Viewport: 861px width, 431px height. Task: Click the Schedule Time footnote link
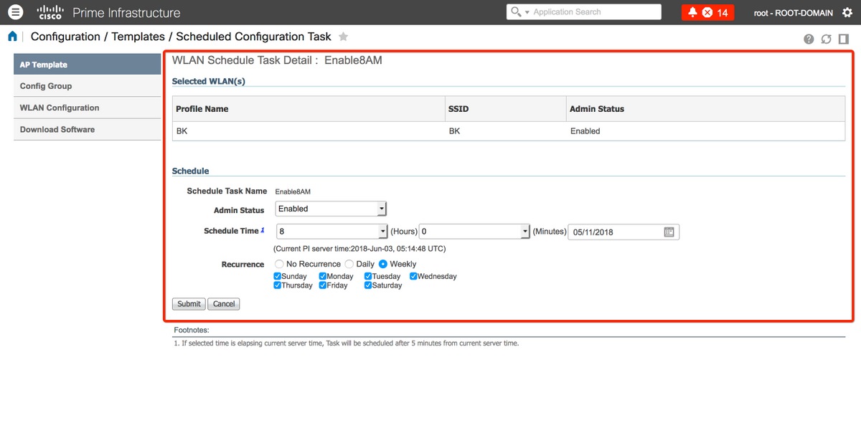[x=263, y=230]
